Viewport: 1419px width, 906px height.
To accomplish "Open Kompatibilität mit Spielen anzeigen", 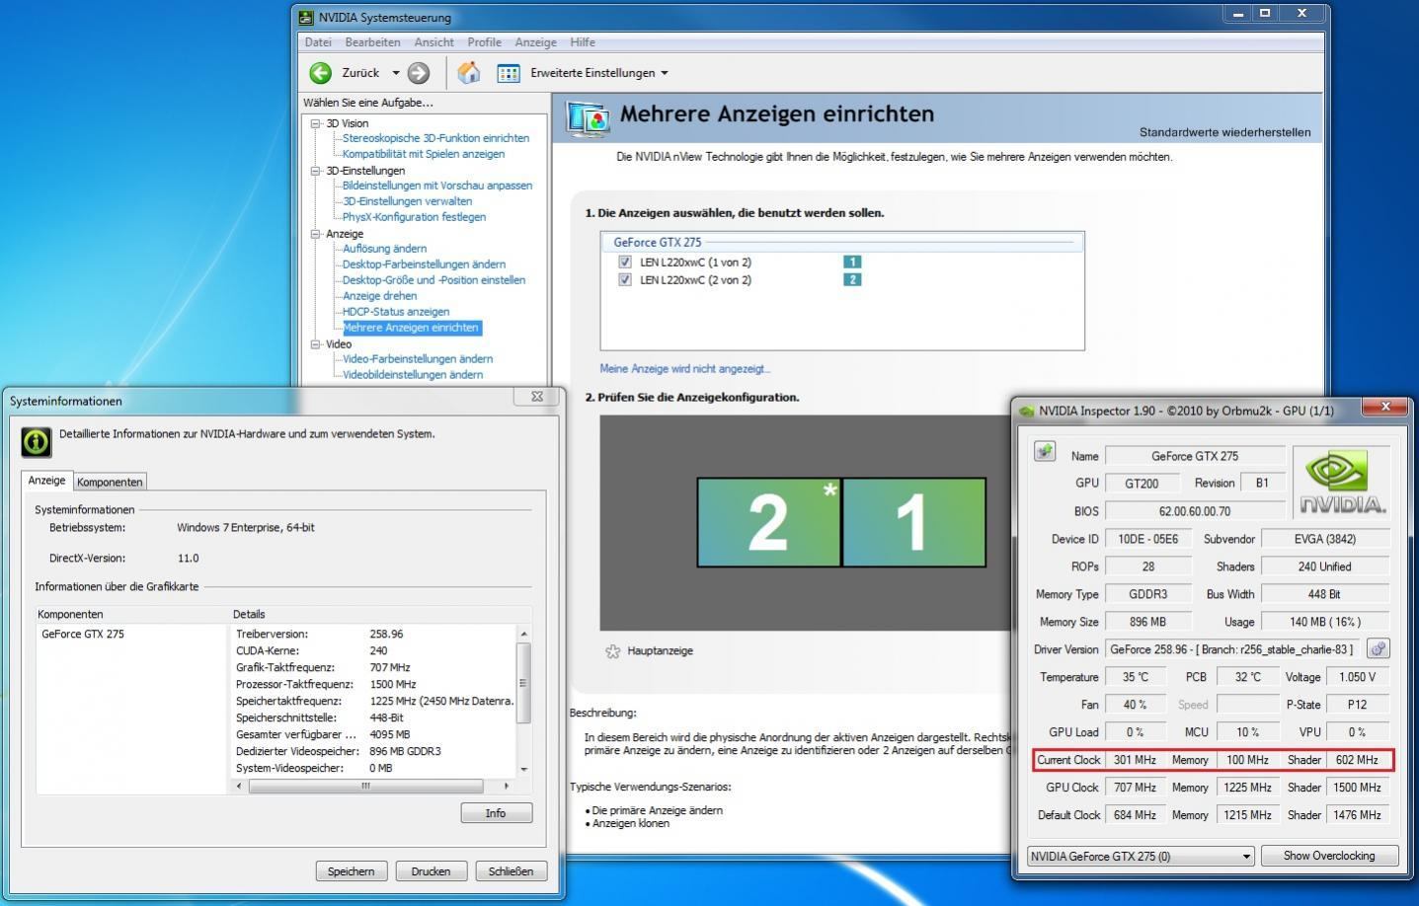I will coord(424,154).
